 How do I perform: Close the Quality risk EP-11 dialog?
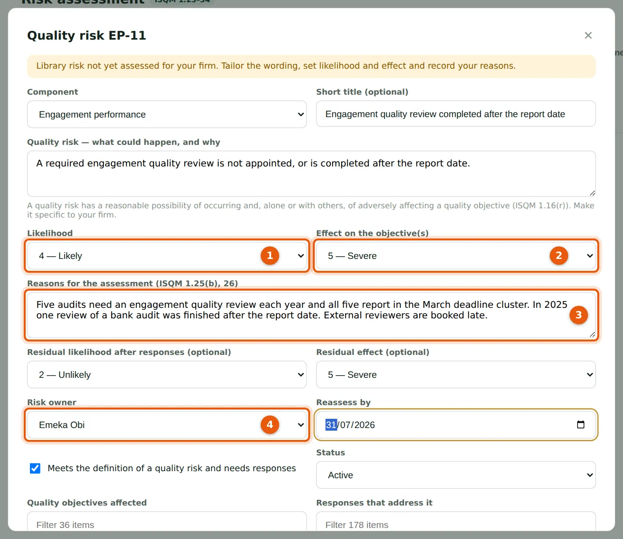pyautogui.click(x=588, y=35)
